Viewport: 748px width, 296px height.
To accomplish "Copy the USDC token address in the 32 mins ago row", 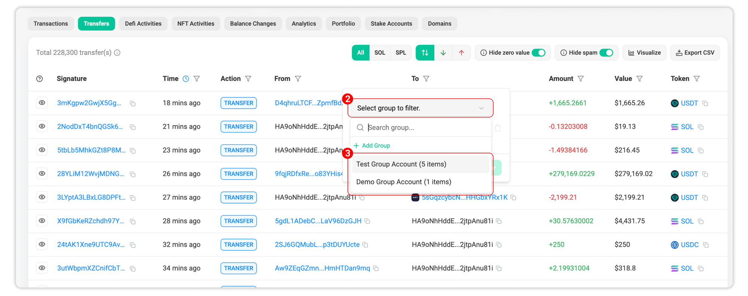I will point(706,245).
